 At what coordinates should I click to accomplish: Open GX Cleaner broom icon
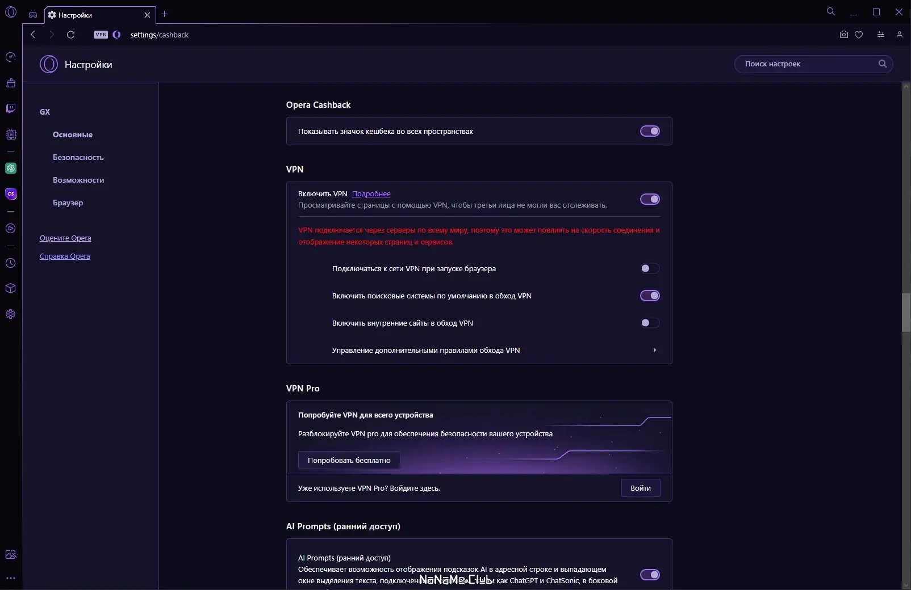pos(11,83)
